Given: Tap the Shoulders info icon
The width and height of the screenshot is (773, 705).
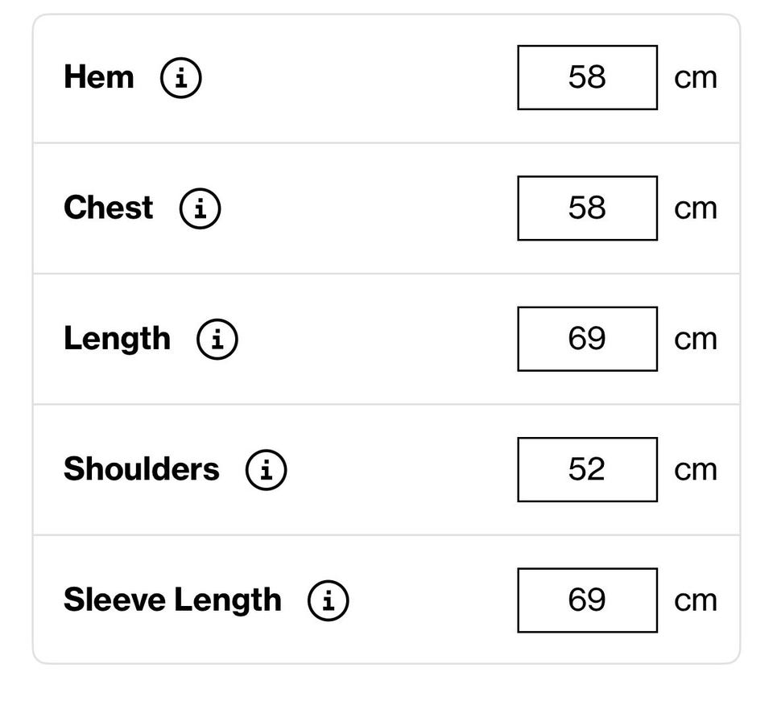Looking at the screenshot, I should pos(267,469).
